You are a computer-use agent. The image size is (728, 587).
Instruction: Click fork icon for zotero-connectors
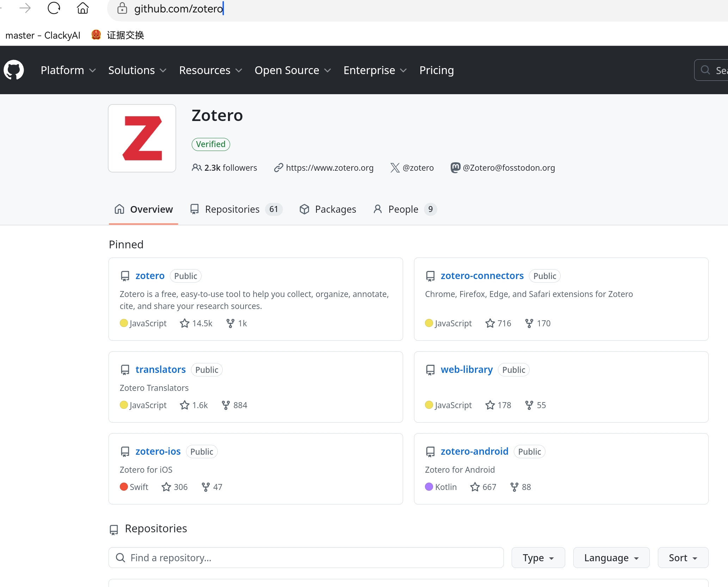pos(529,323)
